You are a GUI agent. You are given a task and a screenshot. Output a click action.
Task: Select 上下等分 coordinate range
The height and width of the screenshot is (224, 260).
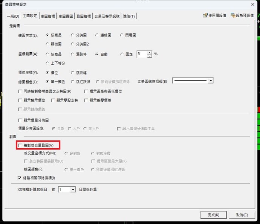47,63
